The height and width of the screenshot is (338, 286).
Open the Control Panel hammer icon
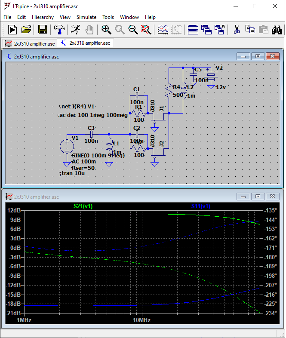coord(58,30)
